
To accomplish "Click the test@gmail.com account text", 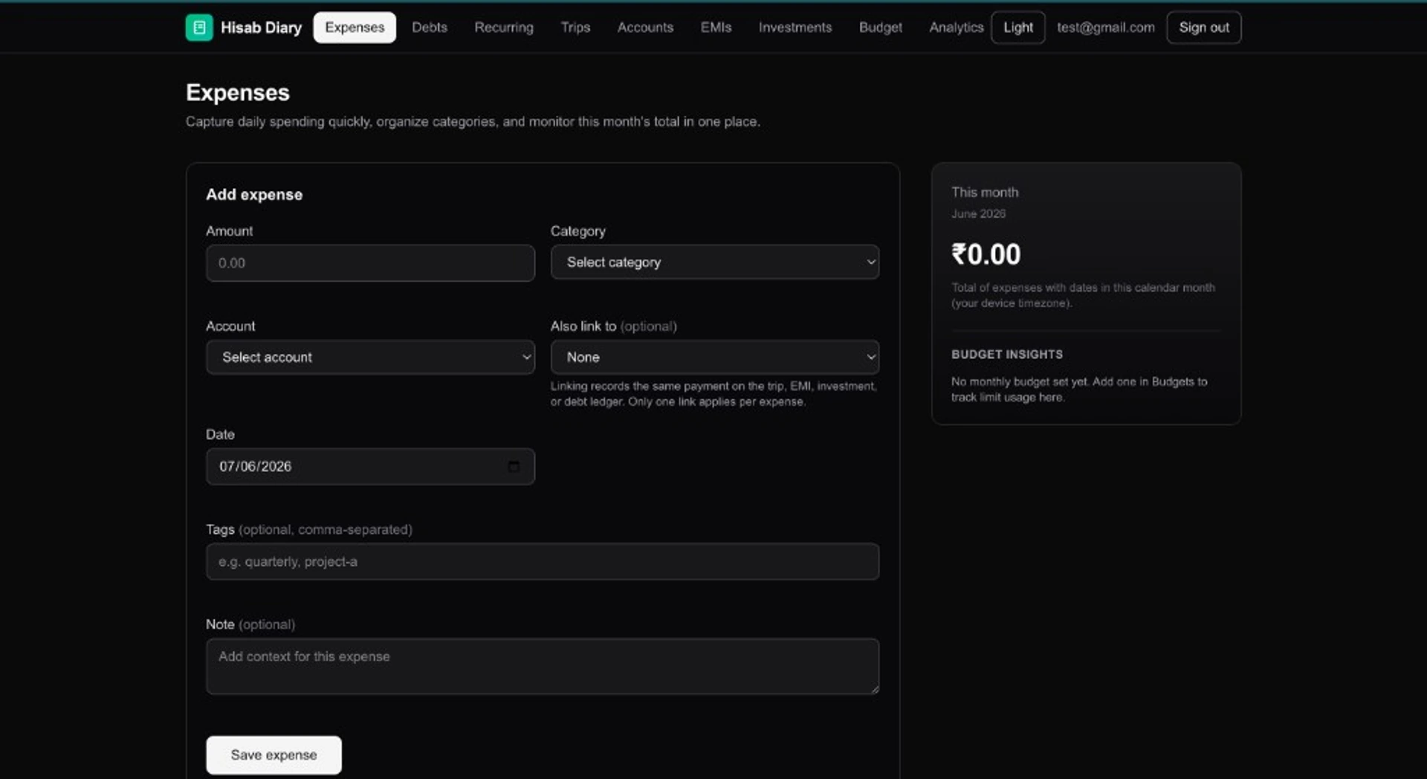I will click(x=1106, y=28).
